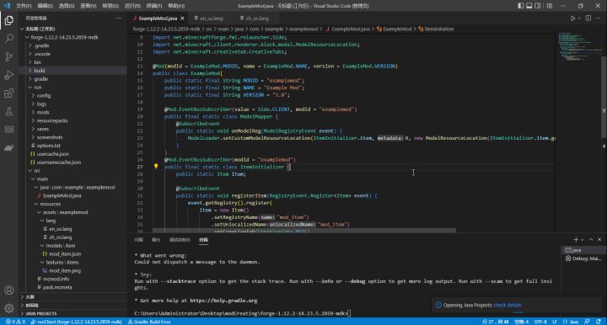Open the 编辑(E) menu
Viewport: 607px width, 325px height.
point(46,6)
